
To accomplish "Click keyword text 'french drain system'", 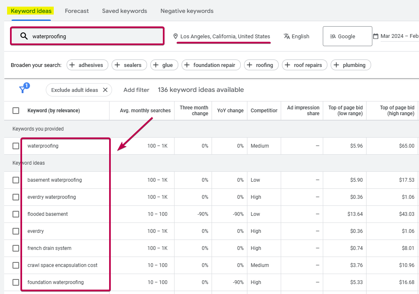I will (50, 248).
